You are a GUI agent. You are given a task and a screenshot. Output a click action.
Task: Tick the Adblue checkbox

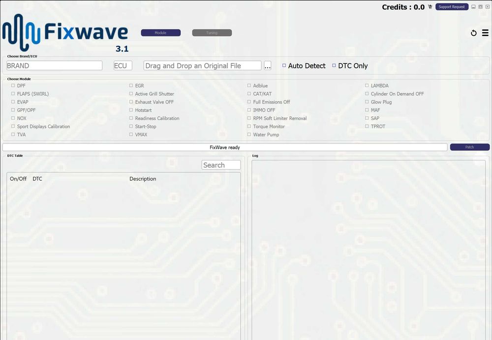(249, 85)
